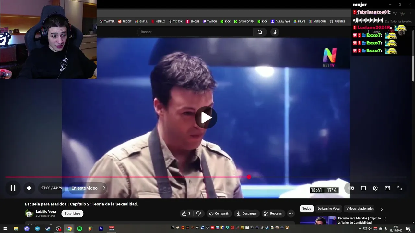Expand the 'En este video' chapters chip
Viewport: 415px width, 233px height.
click(88, 188)
